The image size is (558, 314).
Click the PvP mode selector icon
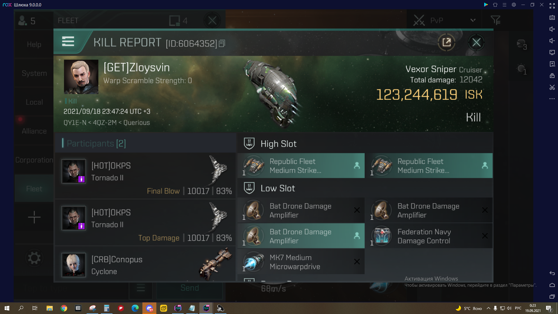click(418, 20)
